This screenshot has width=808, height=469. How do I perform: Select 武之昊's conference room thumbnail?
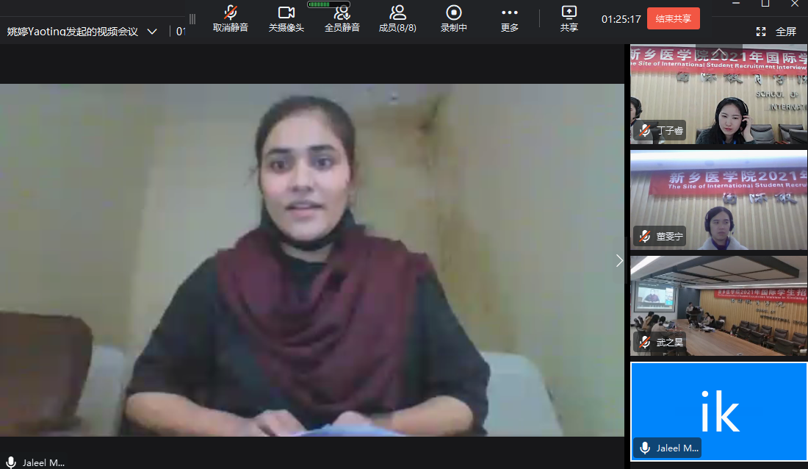point(718,305)
